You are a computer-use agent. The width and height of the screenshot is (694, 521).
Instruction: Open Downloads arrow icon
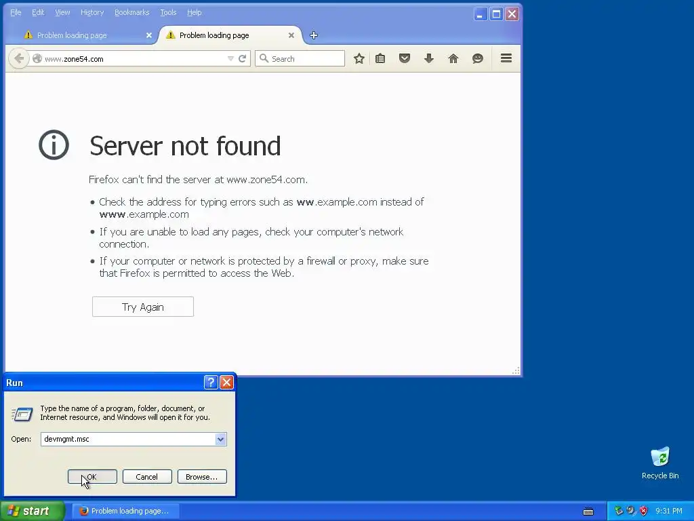click(x=429, y=58)
